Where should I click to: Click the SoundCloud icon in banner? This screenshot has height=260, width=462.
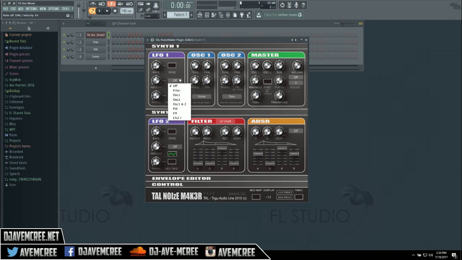(x=138, y=252)
